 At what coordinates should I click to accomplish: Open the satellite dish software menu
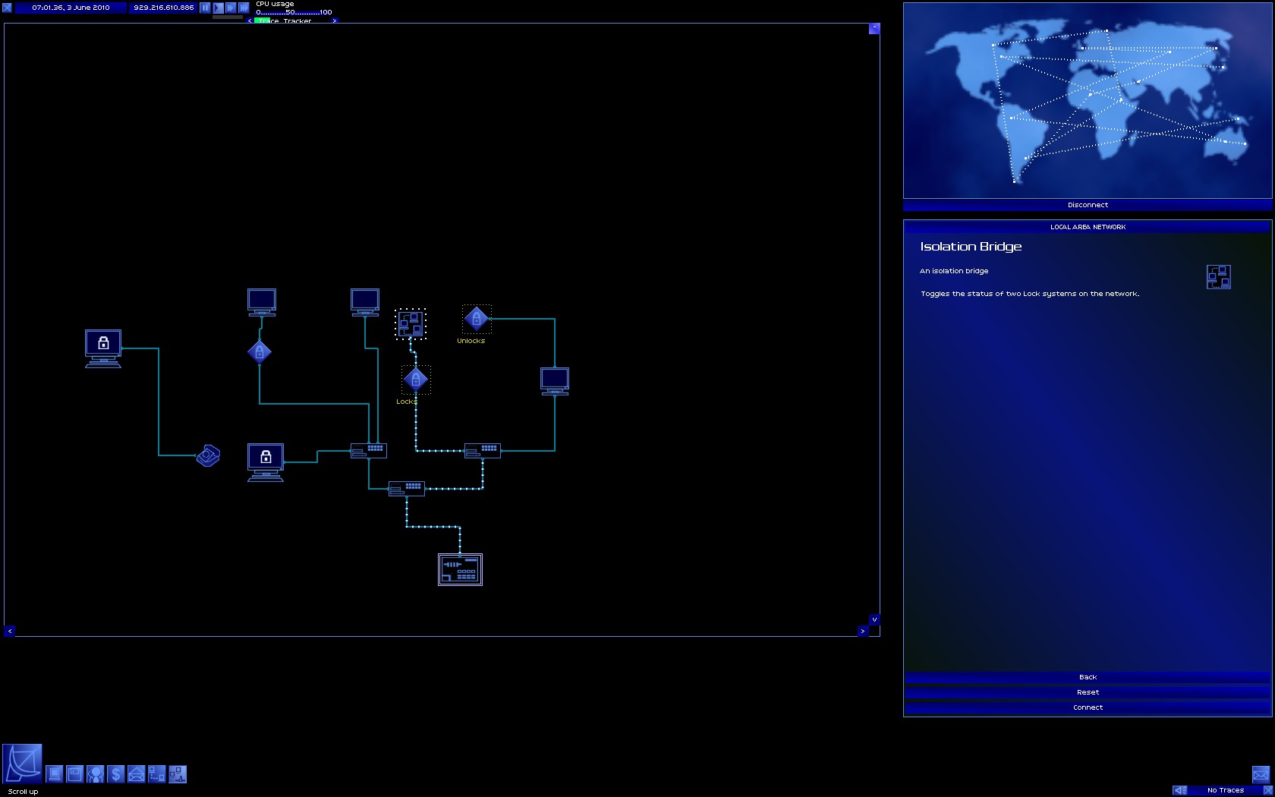pyautogui.click(x=22, y=764)
